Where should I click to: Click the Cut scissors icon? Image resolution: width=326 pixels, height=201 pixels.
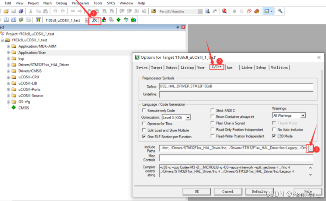point(31,11)
